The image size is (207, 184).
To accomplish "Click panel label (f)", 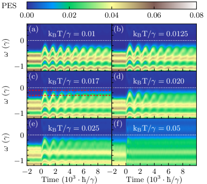I will [118, 124].
